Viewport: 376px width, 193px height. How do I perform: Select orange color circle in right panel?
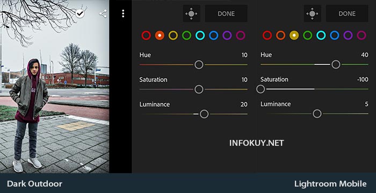click(280, 35)
